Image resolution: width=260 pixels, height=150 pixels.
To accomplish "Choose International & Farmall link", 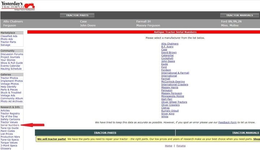I will [x=175, y=73].
